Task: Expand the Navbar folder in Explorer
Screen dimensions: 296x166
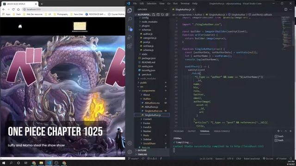Action: [x=147, y=131]
